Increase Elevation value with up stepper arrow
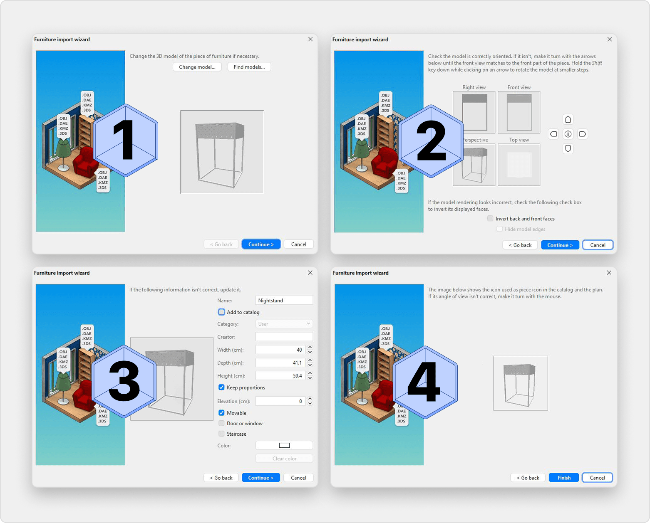 [310, 399]
